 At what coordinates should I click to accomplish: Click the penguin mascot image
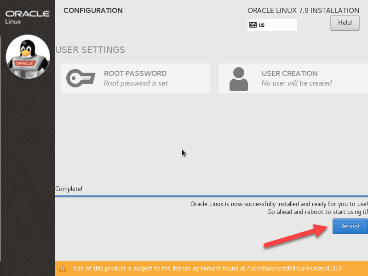click(28, 57)
